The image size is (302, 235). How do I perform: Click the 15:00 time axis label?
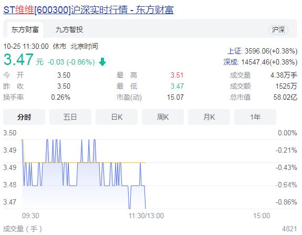coord(262,216)
